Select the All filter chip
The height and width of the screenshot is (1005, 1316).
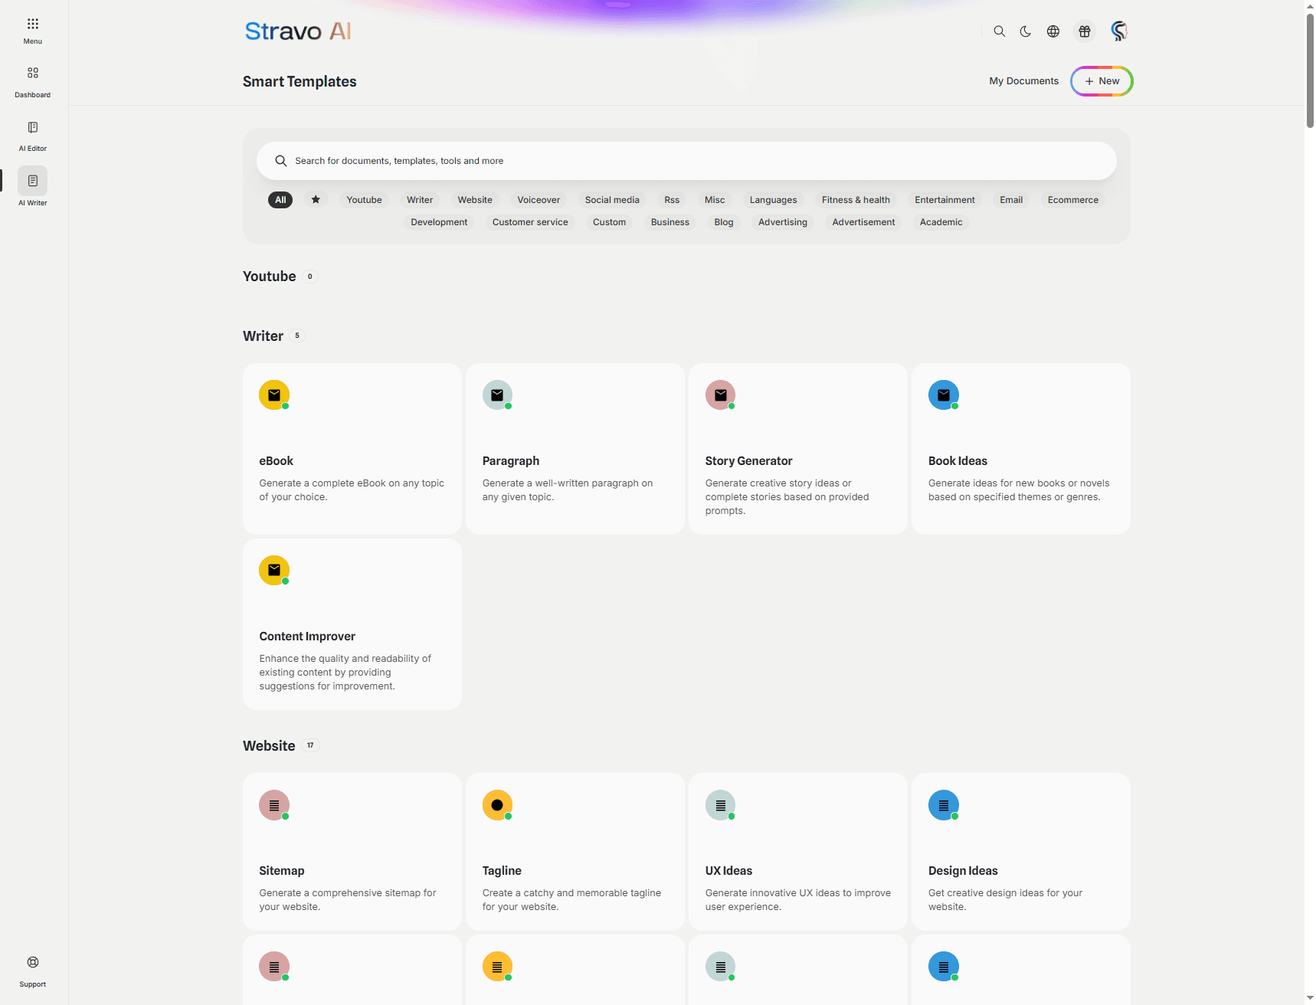click(280, 200)
